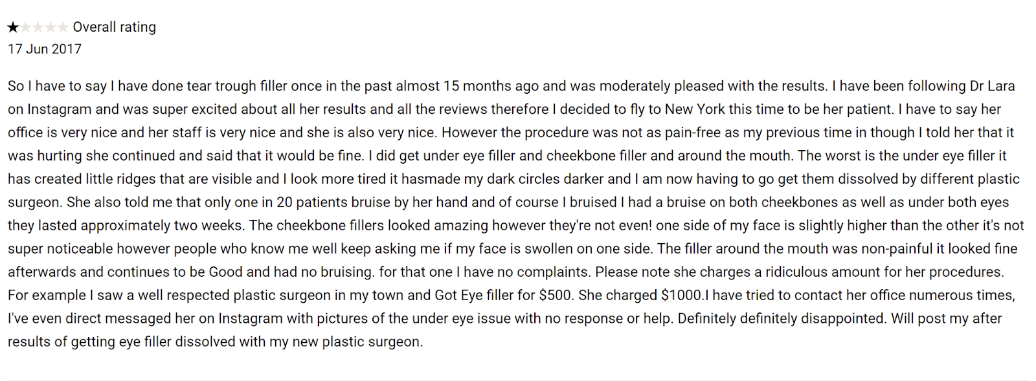Click the "$500" price in the review
This screenshot has width=1036, height=381.
[557, 296]
